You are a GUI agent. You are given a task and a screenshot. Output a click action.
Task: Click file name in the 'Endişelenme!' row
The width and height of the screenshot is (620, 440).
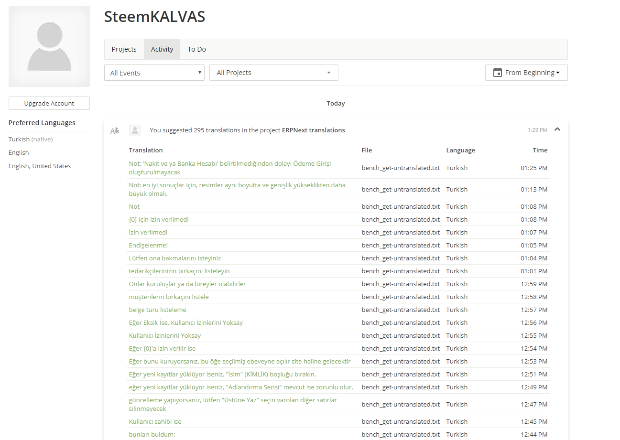(401, 245)
